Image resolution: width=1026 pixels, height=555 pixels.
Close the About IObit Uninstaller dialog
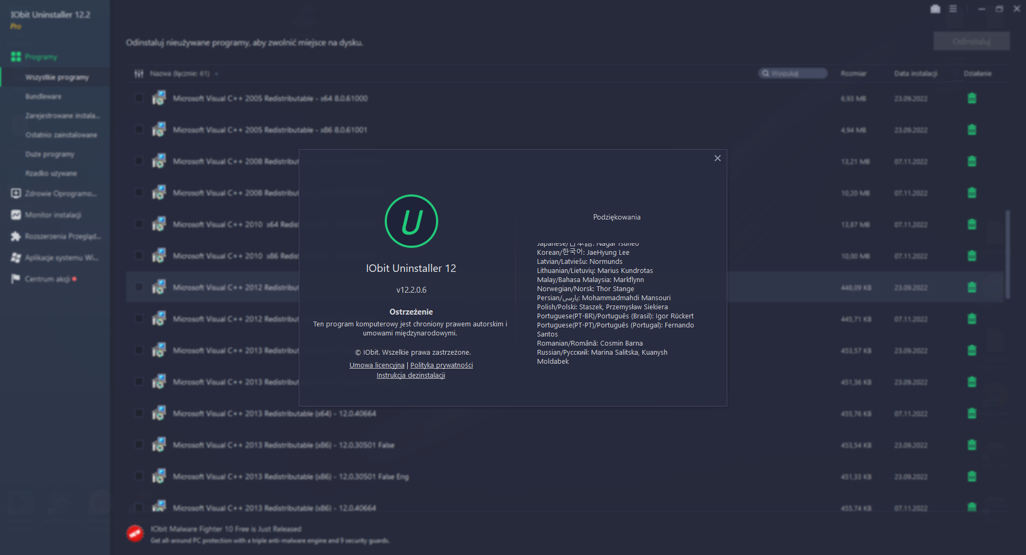[718, 158]
